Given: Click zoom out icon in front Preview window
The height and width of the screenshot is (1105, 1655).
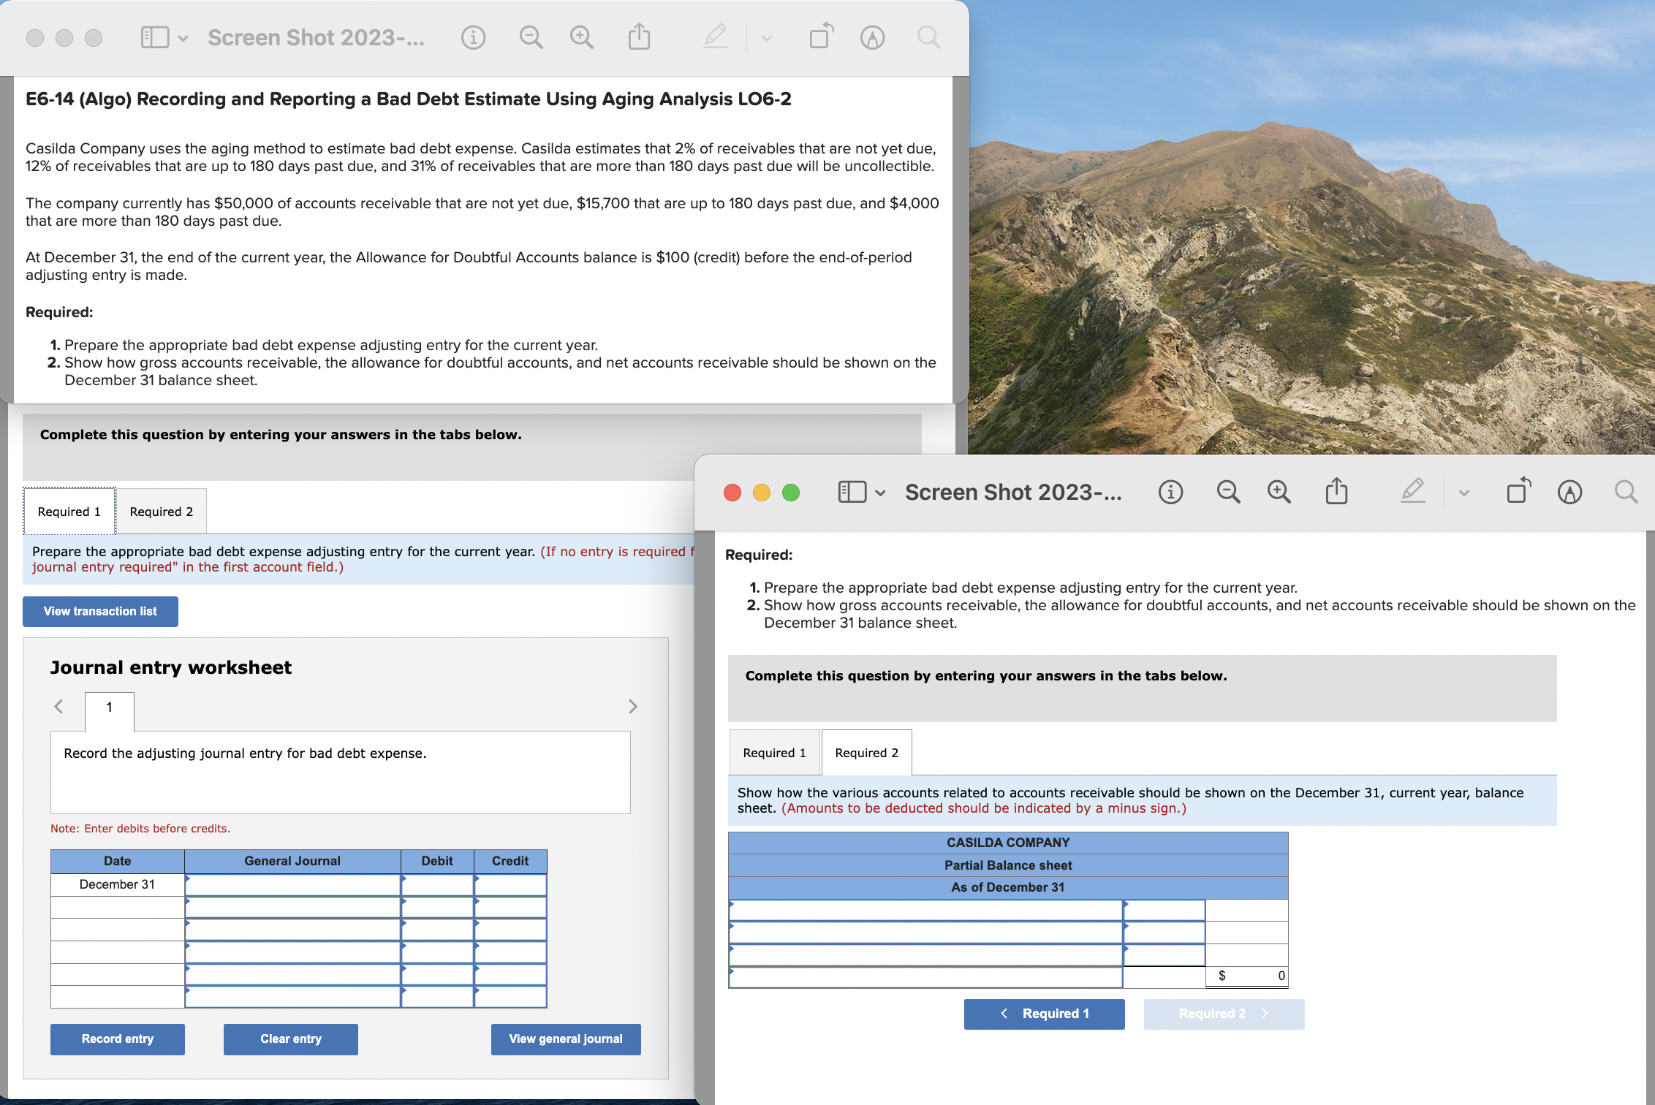Looking at the screenshot, I should [x=1228, y=492].
